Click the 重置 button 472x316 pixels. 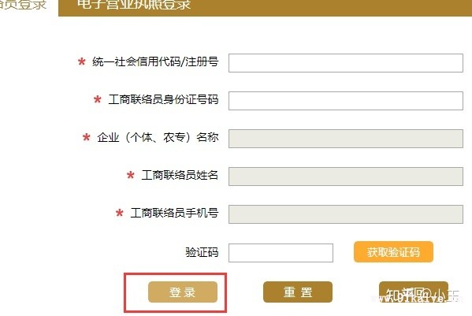298,292
